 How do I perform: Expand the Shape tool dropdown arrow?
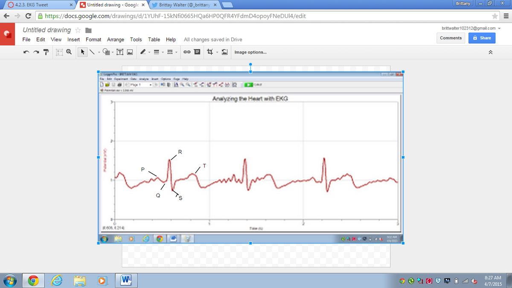pyautogui.click(x=113, y=52)
